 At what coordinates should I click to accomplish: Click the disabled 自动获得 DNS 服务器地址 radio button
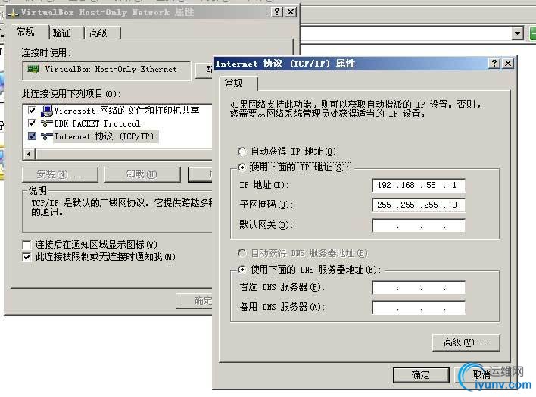click(x=242, y=253)
